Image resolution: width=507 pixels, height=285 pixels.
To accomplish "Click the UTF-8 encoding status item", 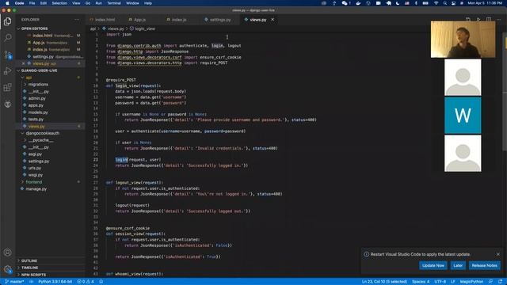I will 440,282.
